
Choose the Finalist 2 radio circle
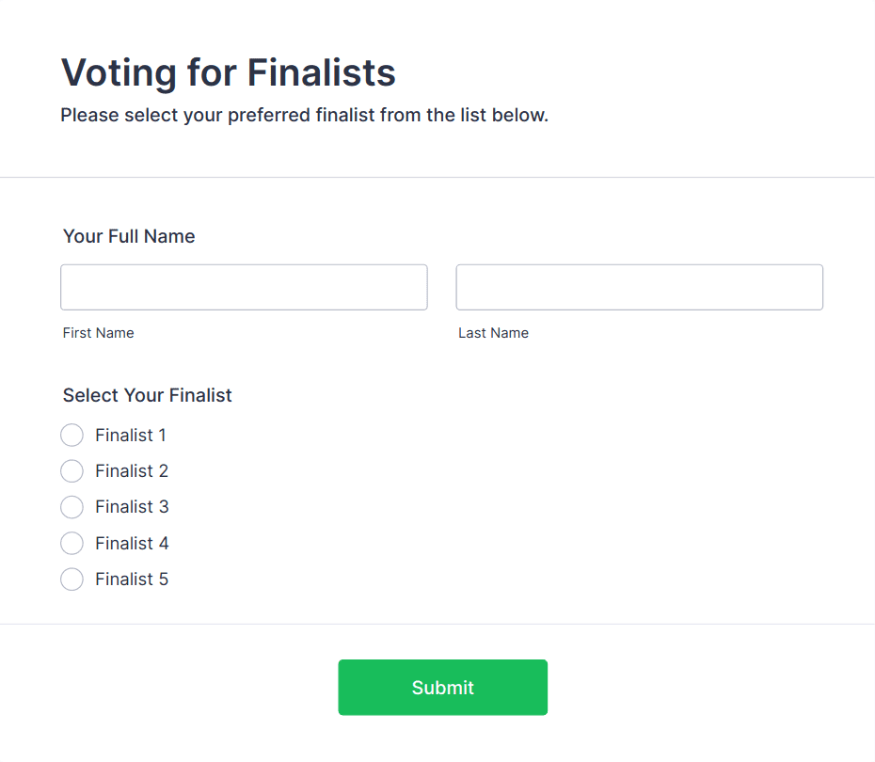72,470
